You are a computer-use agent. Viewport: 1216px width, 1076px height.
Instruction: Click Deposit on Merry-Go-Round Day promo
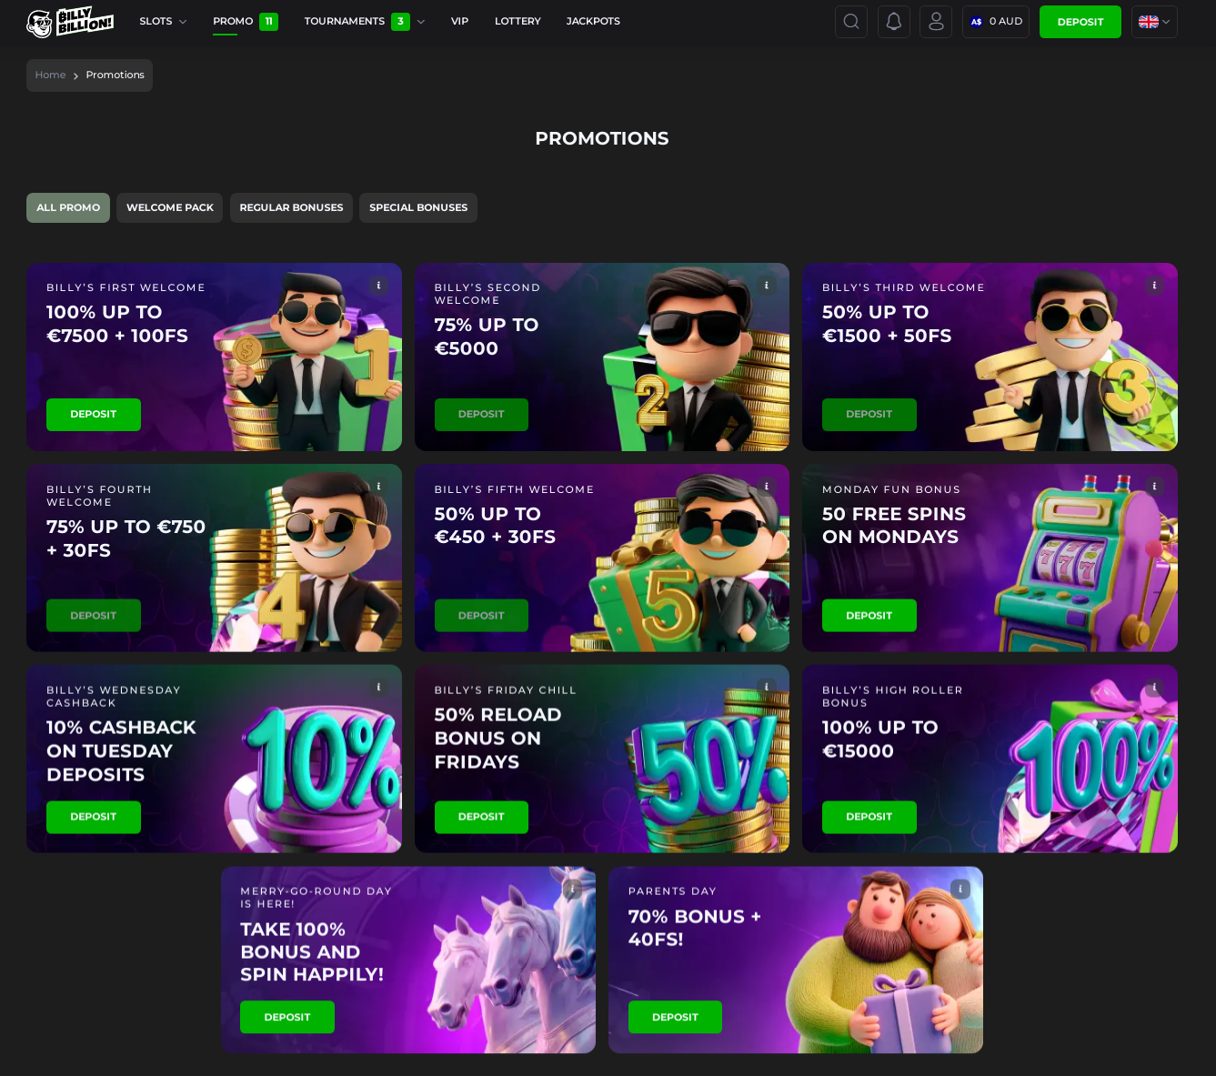(x=286, y=1017)
